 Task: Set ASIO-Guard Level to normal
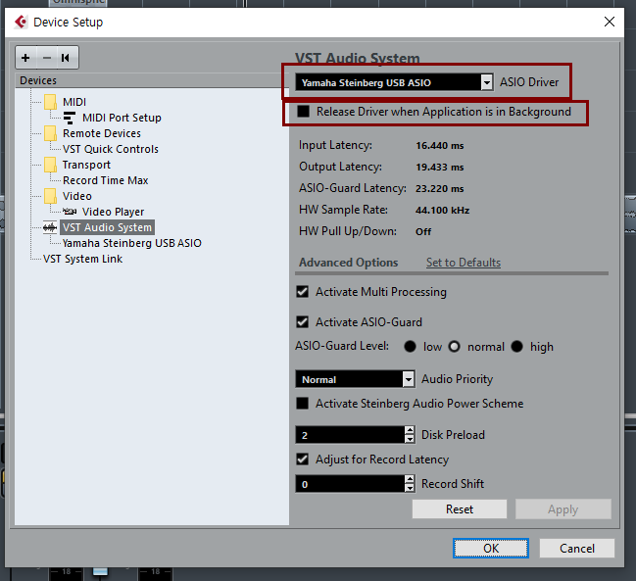(x=455, y=347)
